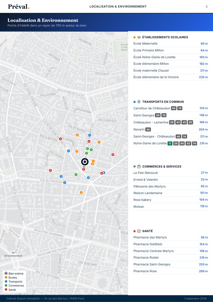
Task: Select the large Bien estimé target marker on the map
Action: point(85,162)
